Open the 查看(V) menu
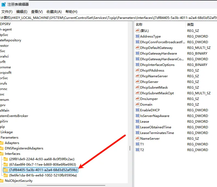This screenshot has height=187, width=217. click(37, 12)
